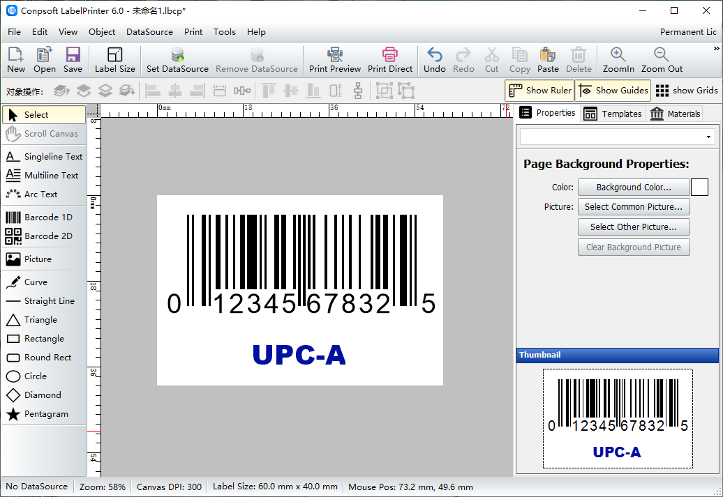This screenshot has height=497, width=723.
Task: Open Label Size settings
Action: pyautogui.click(x=115, y=60)
